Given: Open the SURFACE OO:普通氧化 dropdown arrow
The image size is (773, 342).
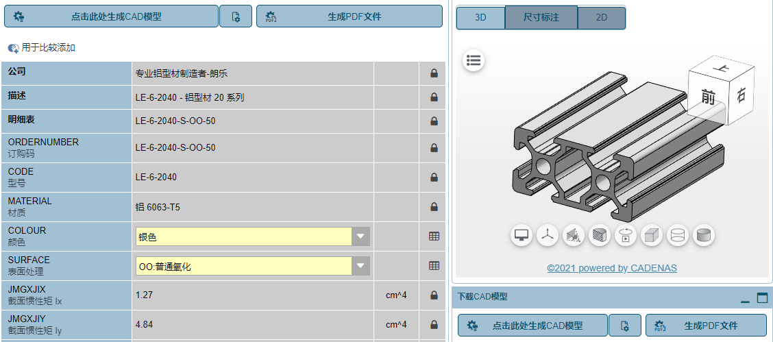Looking at the screenshot, I should [361, 266].
